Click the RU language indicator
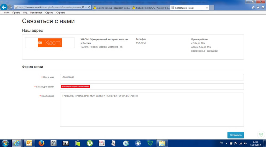 221,143
